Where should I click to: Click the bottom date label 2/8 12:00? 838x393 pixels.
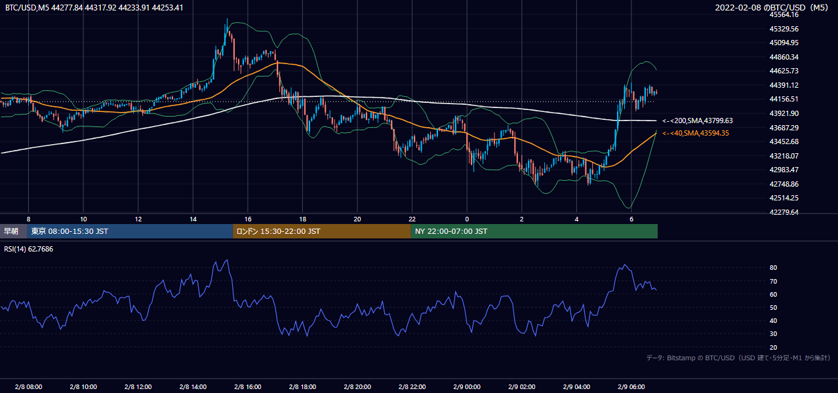pos(138,386)
